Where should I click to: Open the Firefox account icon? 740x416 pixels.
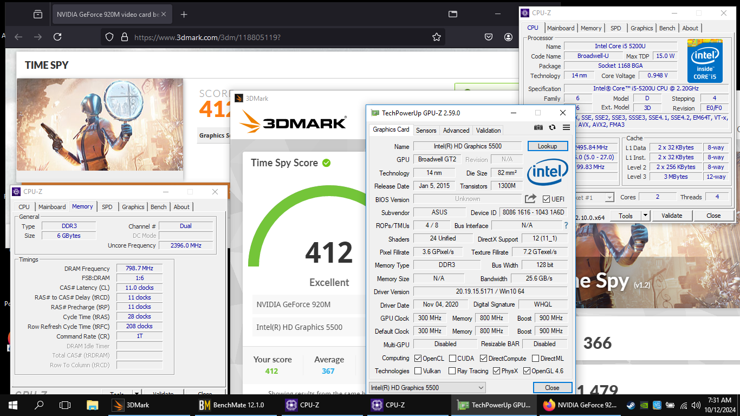tap(508, 37)
